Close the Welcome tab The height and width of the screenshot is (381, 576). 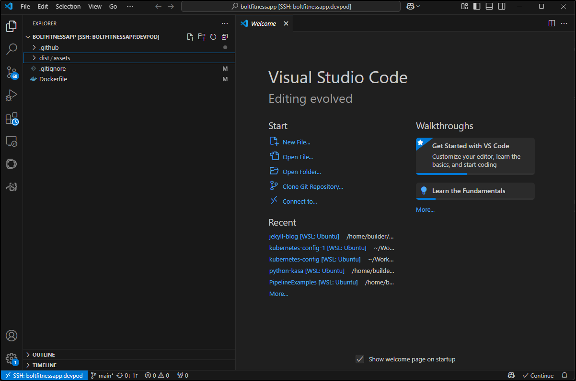point(286,23)
